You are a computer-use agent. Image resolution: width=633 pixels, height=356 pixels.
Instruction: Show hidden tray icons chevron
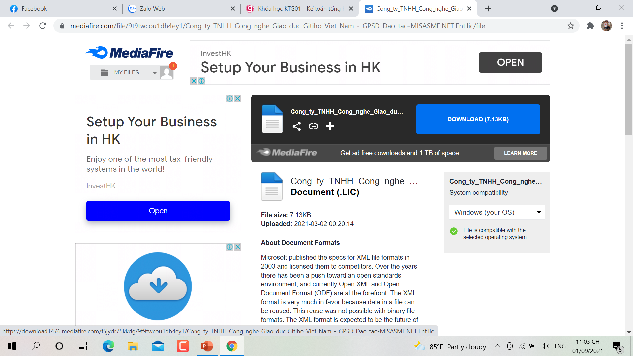[498, 346]
